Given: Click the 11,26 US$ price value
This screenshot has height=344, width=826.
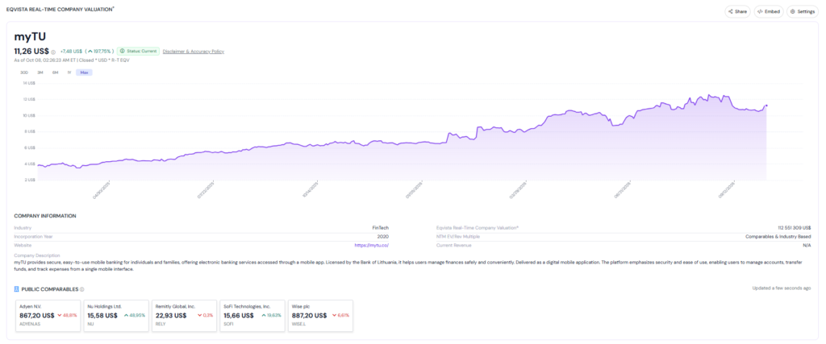Looking at the screenshot, I should pyautogui.click(x=31, y=51).
